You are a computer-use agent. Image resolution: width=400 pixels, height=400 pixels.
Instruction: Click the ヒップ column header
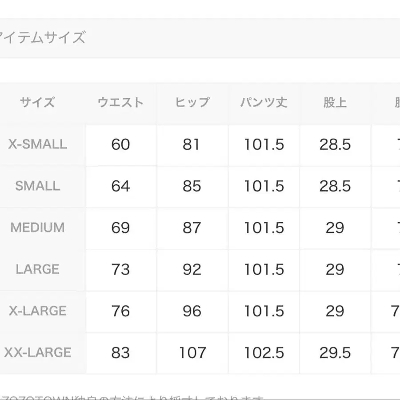pyautogui.click(x=192, y=103)
